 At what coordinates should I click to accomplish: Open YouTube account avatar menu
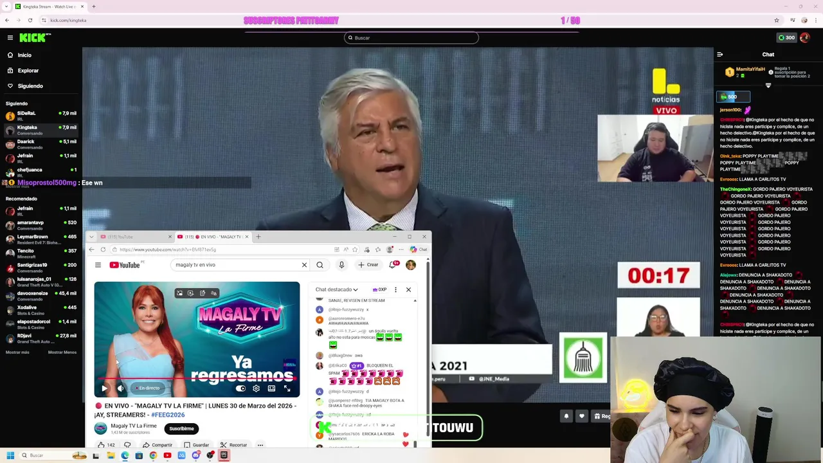(411, 265)
